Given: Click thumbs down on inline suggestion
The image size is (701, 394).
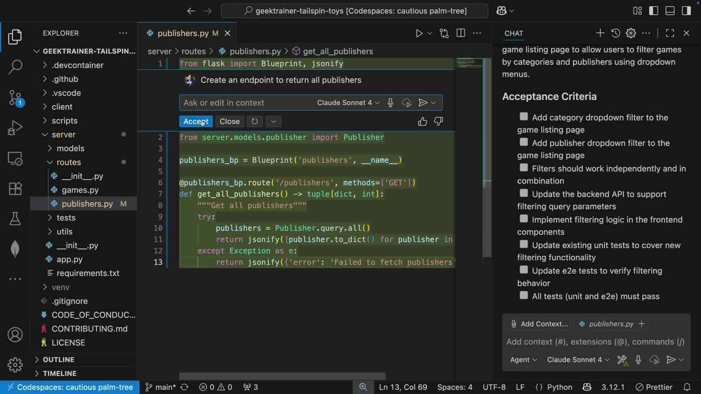Looking at the screenshot, I should tap(438, 121).
